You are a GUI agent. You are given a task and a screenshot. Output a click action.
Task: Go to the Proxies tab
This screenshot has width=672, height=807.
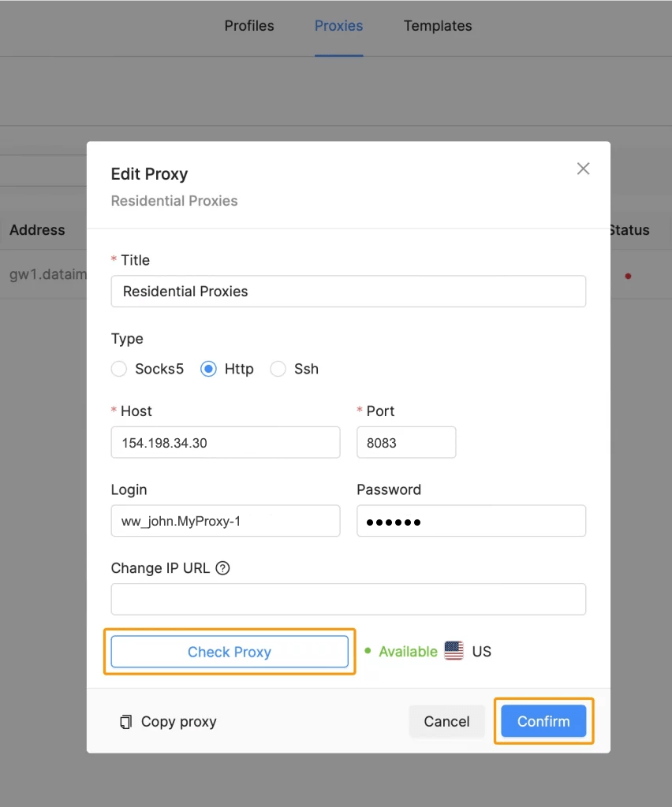338,26
